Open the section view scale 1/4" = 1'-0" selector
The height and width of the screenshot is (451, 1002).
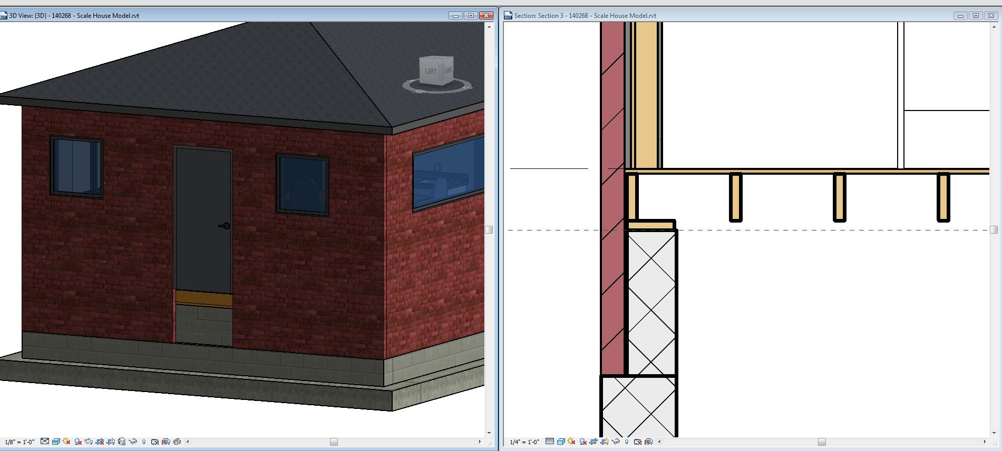[x=524, y=442]
